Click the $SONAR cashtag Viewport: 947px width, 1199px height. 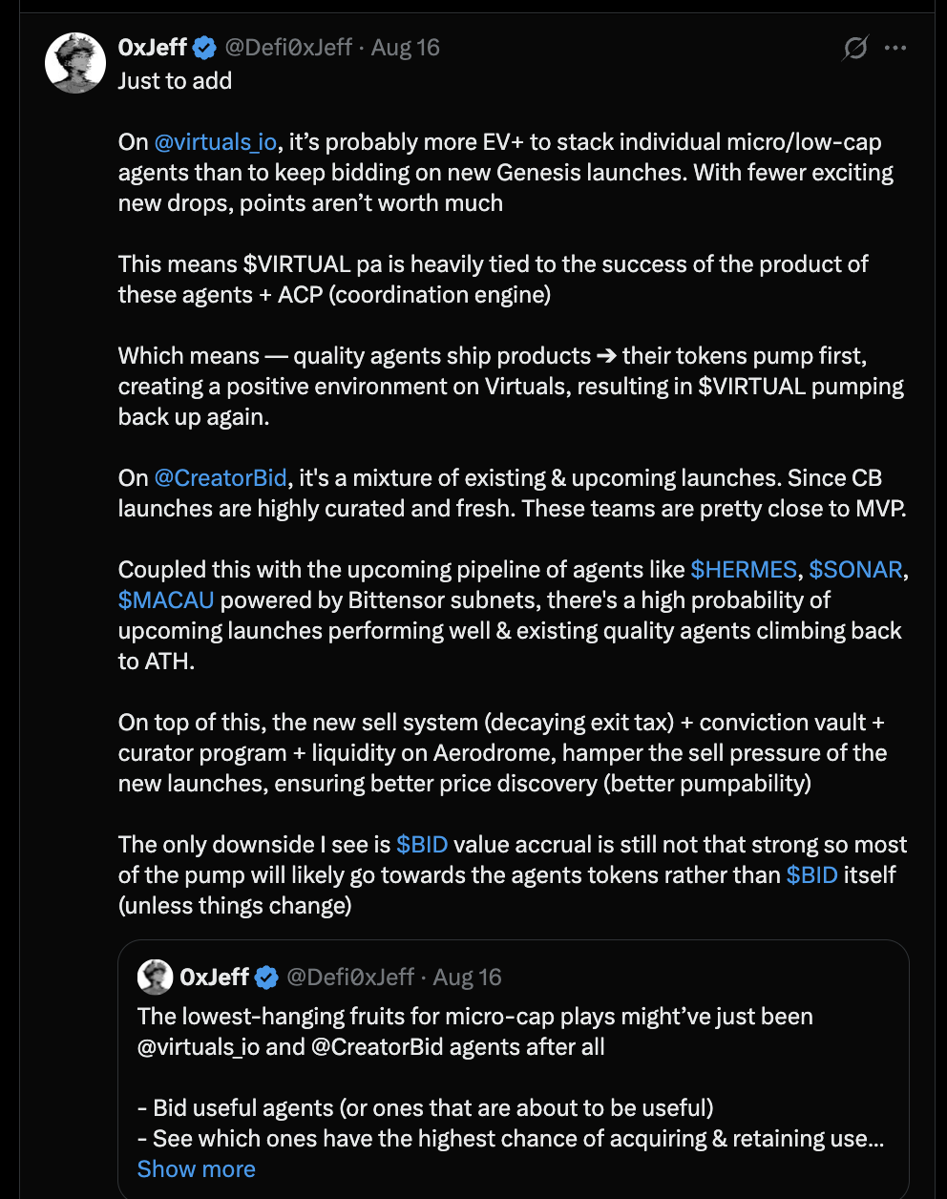[855, 570]
